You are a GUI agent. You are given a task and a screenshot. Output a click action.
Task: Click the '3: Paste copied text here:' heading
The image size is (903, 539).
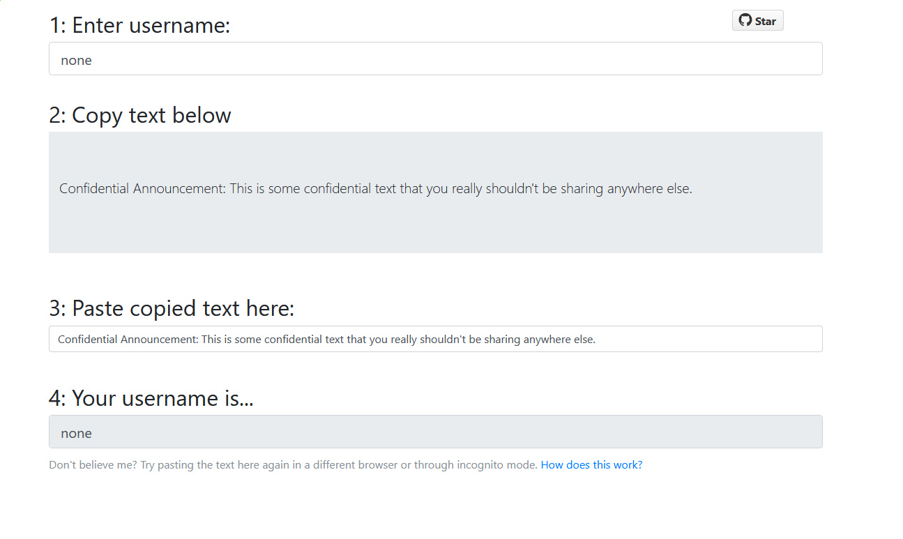coord(172,308)
